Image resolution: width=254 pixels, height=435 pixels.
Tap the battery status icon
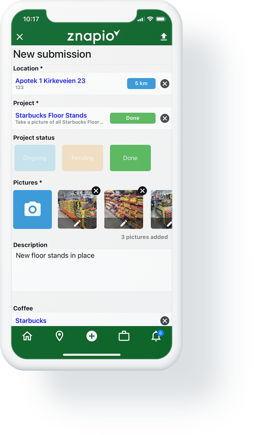[x=161, y=19]
